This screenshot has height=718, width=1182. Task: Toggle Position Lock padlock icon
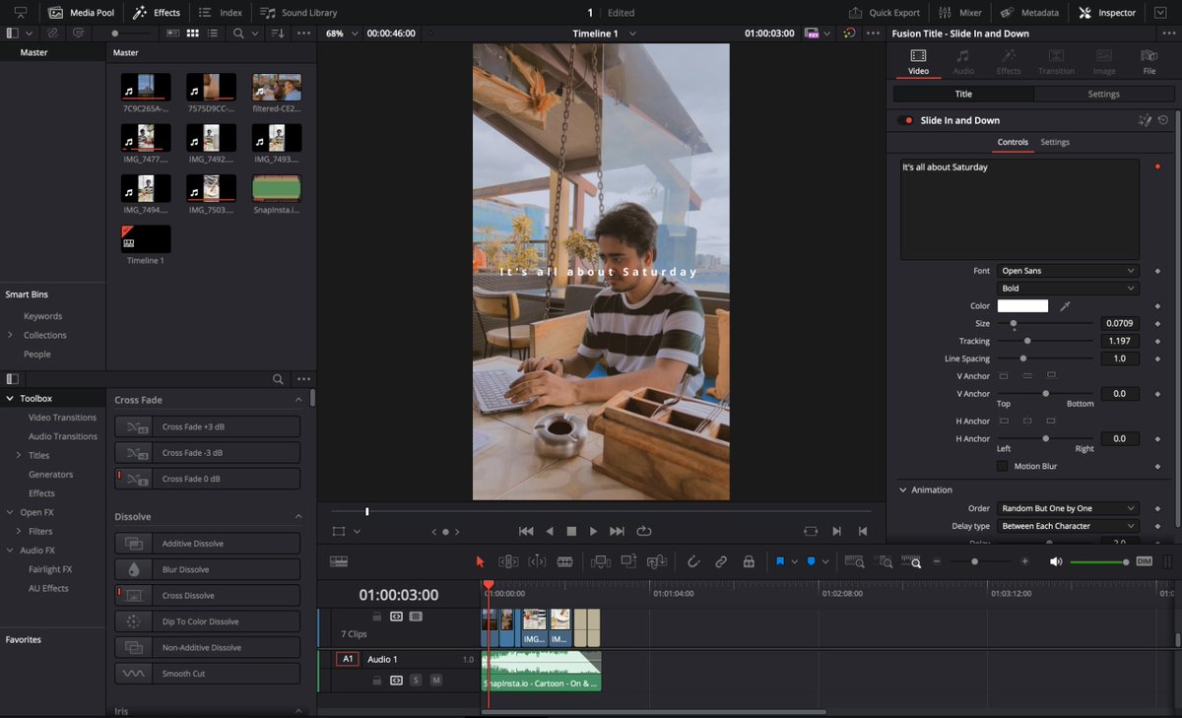coord(749,561)
